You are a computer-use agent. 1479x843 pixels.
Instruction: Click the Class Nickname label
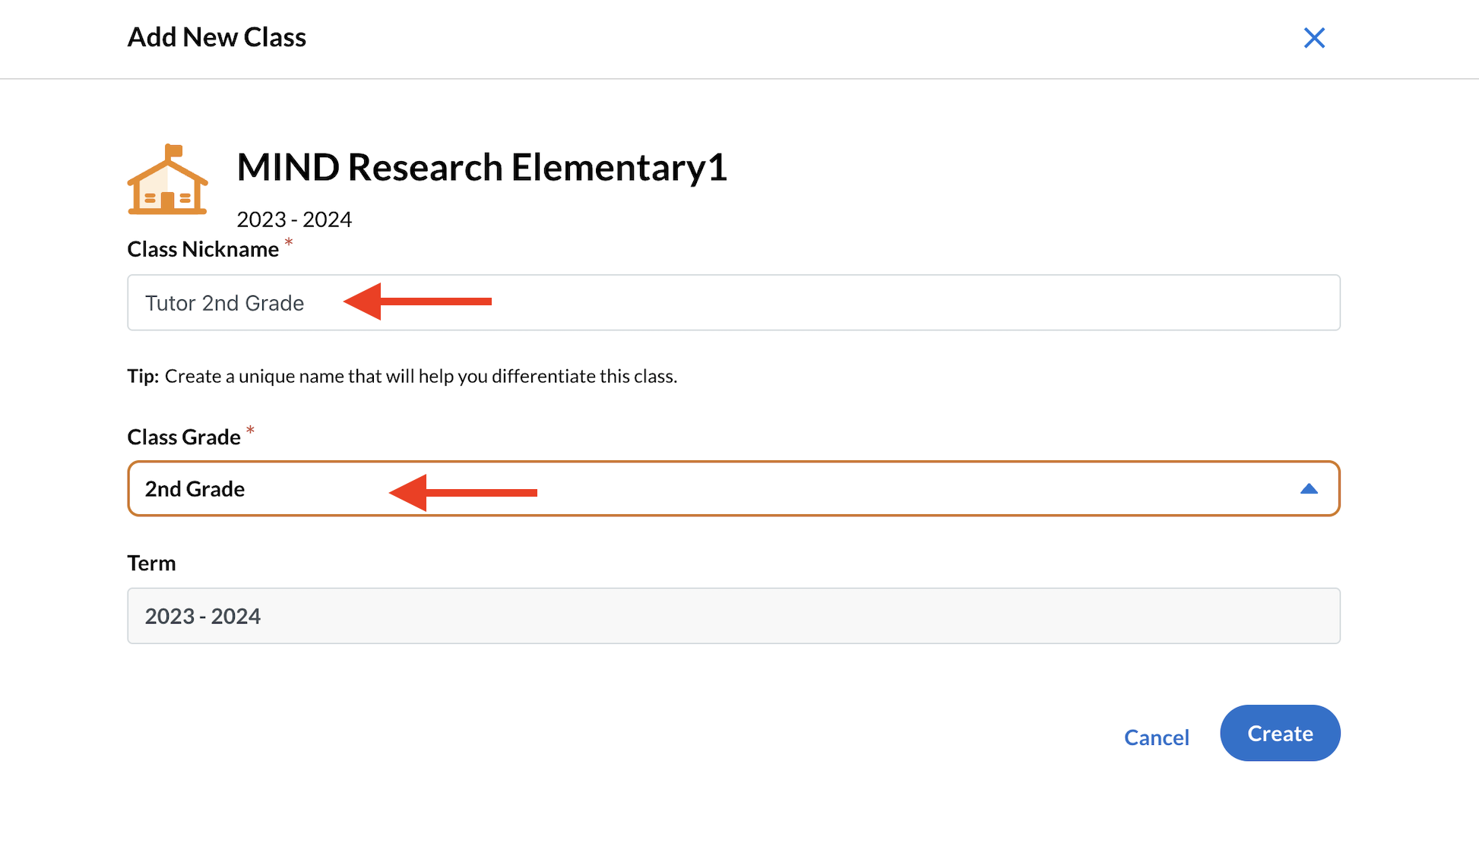tap(204, 248)
